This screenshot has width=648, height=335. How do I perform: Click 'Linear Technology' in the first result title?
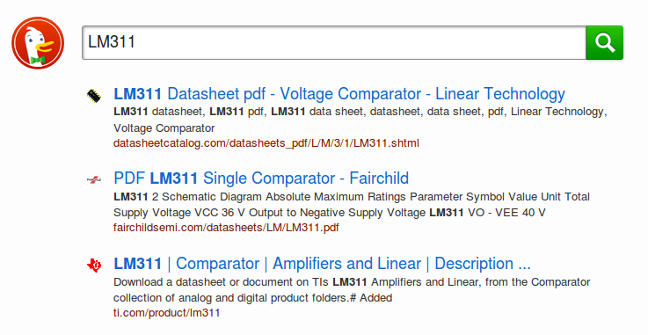tap(500, 94)
